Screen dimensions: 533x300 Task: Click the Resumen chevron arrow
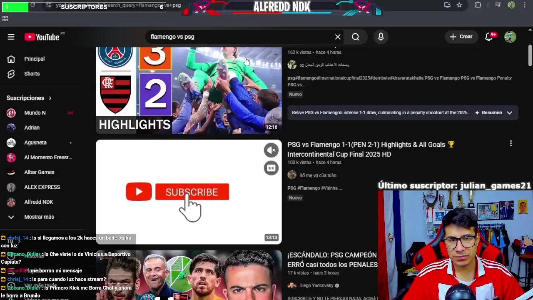point(509,112)
